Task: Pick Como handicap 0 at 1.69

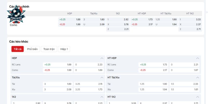Action: coord(89,70)
